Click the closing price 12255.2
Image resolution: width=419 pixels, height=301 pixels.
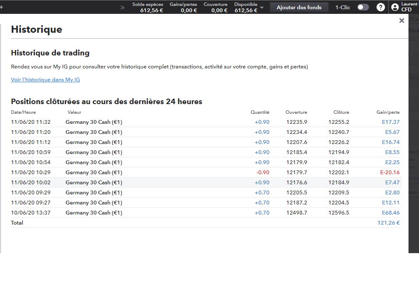pyautogui.click(x=339, y=122)
